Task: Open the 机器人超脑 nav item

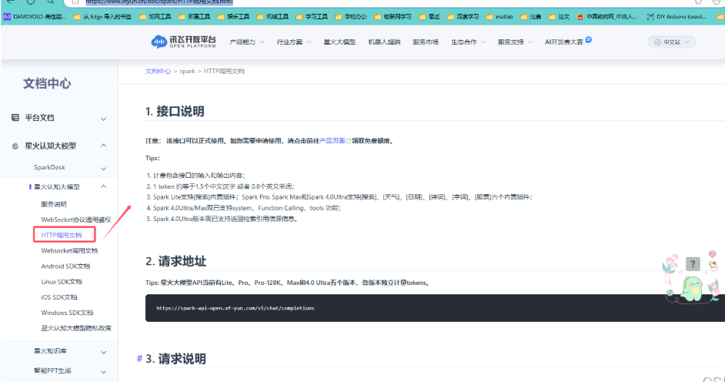Action: (x=384, y=42)
